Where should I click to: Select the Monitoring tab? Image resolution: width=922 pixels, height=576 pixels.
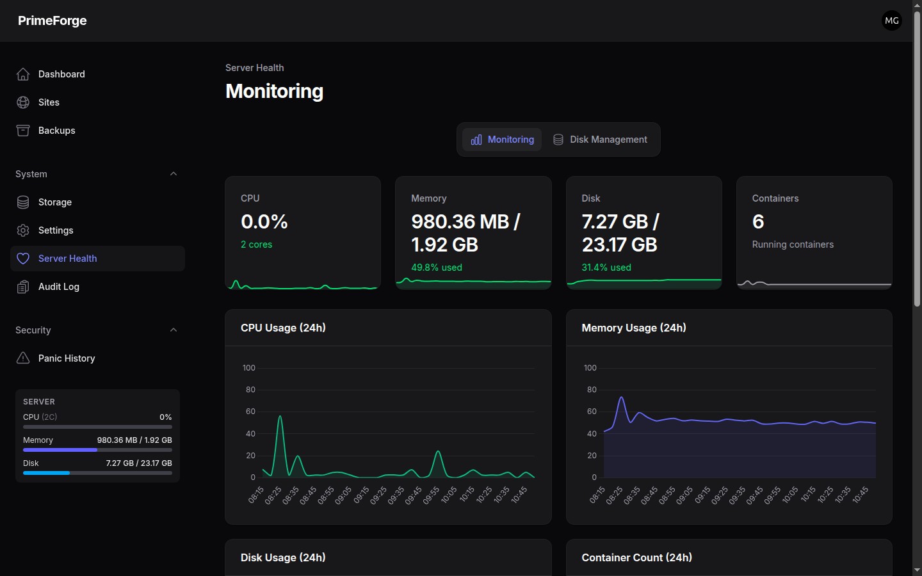[x=502, y=140]
